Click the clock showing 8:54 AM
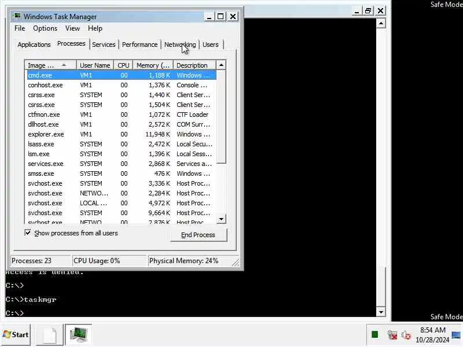Image resolution: width=463 pixels, height=347 pixels. pos(432,335)
